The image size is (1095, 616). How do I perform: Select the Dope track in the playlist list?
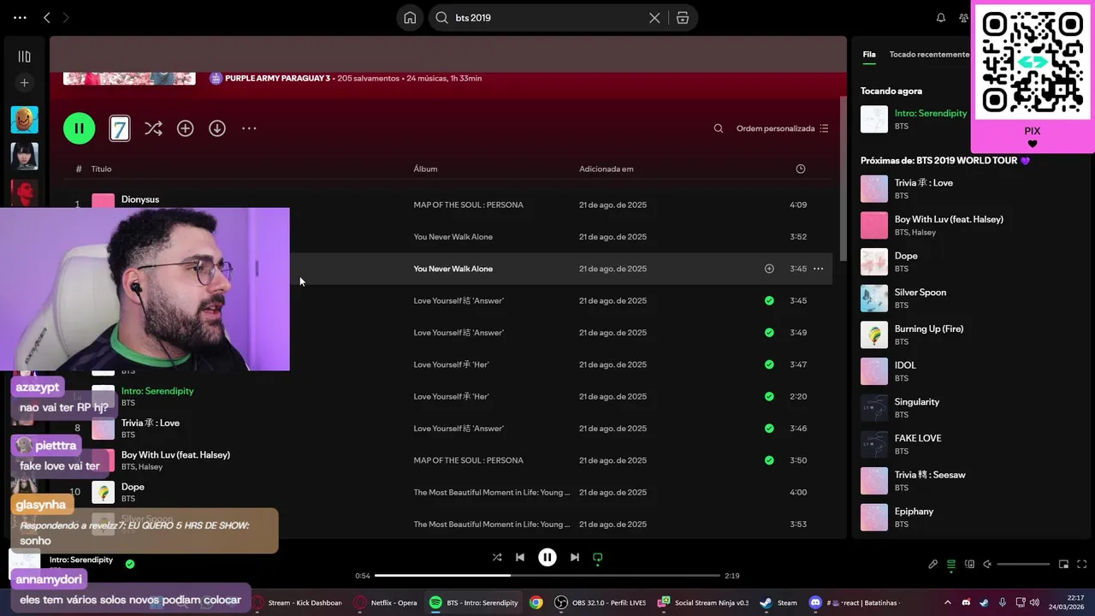(x=447, y=492)
